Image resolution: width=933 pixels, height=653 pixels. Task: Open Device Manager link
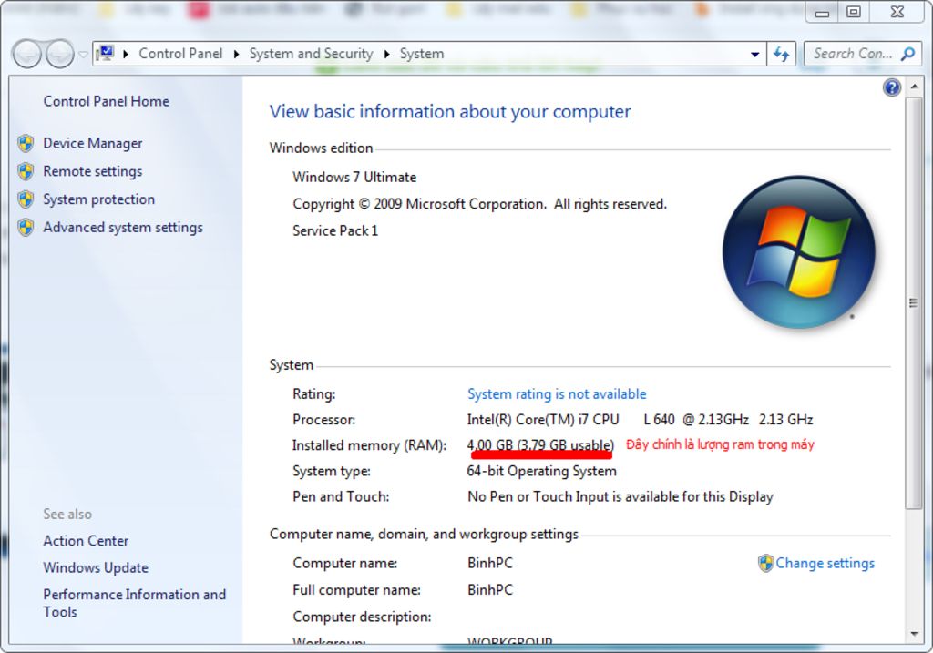93,143
